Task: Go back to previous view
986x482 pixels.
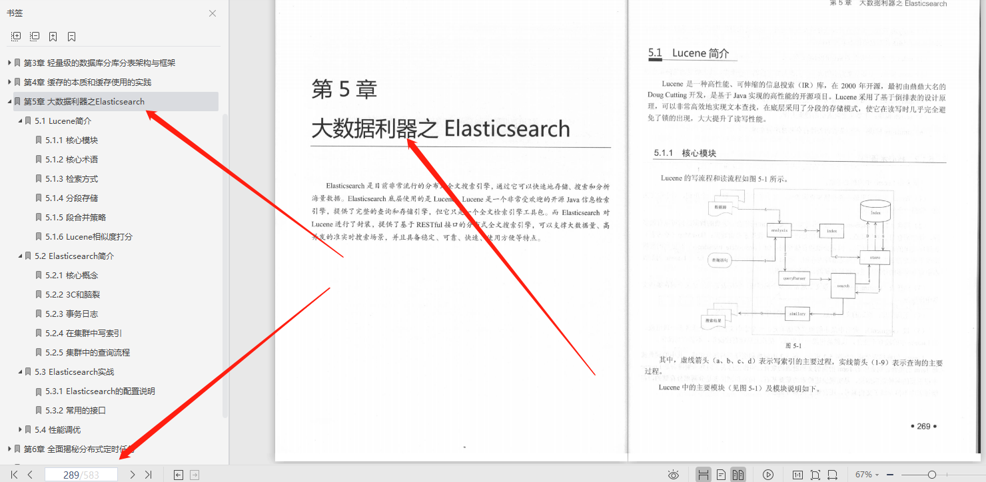Action: (178, 475)
